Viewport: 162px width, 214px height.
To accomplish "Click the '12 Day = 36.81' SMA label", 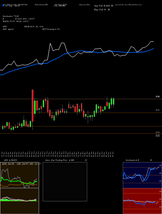I will [x=13, y=6].
